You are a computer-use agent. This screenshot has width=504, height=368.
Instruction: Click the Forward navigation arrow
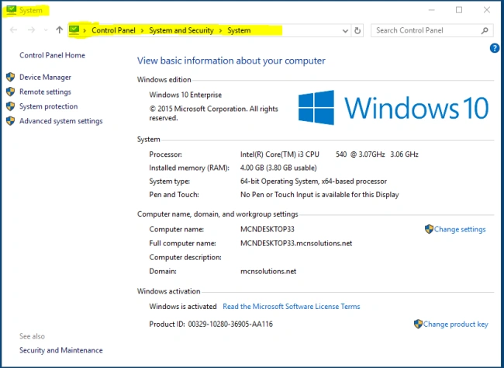point(31,30)
